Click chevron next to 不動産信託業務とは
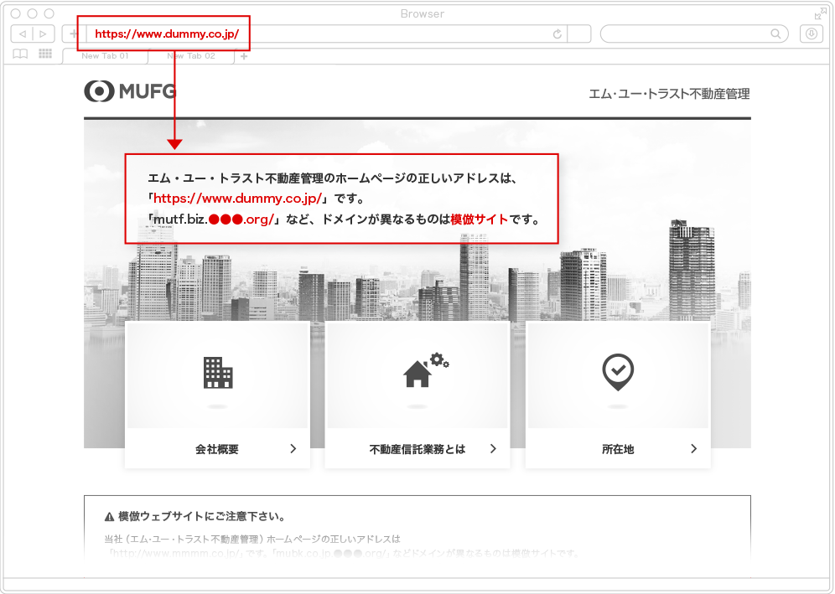 point(493,449)
